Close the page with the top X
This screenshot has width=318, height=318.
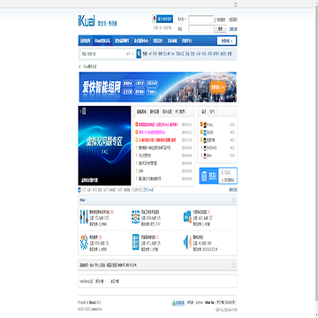tap(235, 4)
